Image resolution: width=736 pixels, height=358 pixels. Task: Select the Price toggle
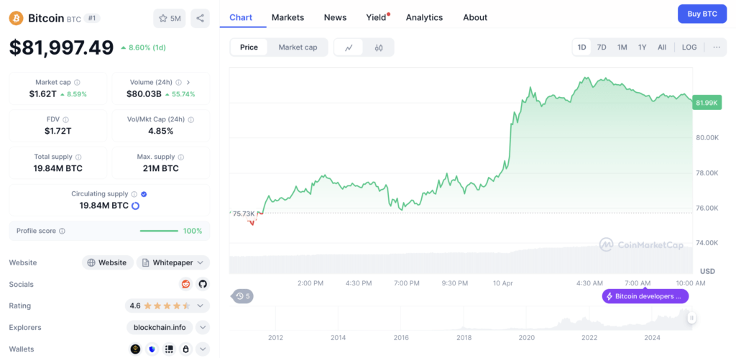[x=249, y=47]
